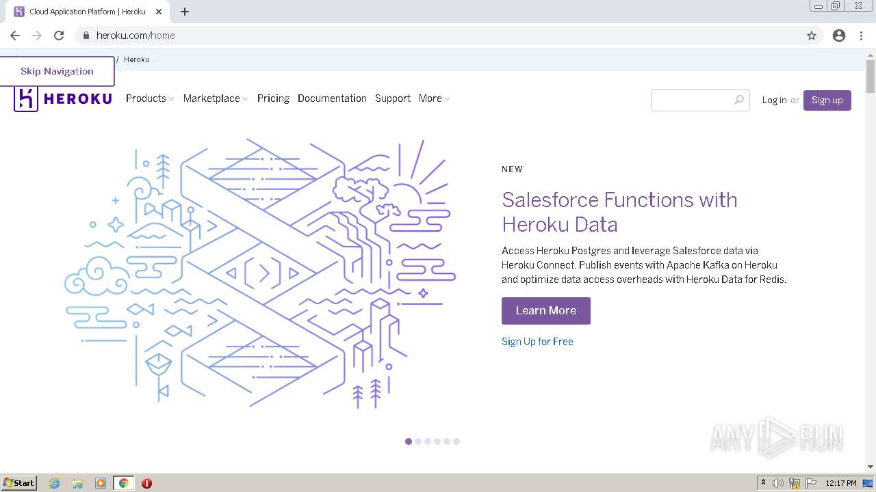Image resolution: width=876 pixels, height=492 pixels.
Task: Click the browser forward arrow
Action: 37,36
